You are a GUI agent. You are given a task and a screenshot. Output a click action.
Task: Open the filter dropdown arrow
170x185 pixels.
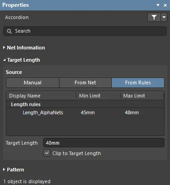164,17
